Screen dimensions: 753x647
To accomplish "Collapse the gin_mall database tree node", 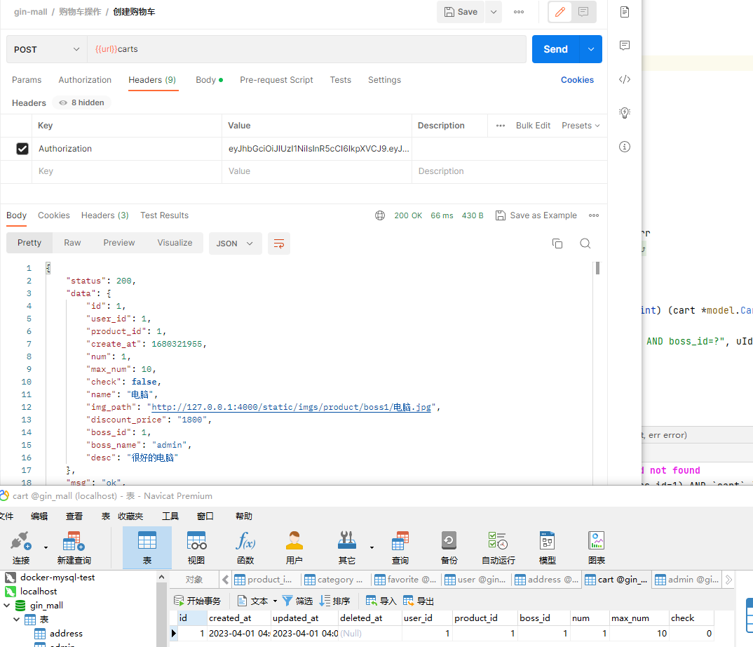I will pos(7,605).
